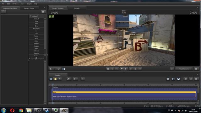
Task: Choose the viewport move manipulator tool
Action: point(55,69)
